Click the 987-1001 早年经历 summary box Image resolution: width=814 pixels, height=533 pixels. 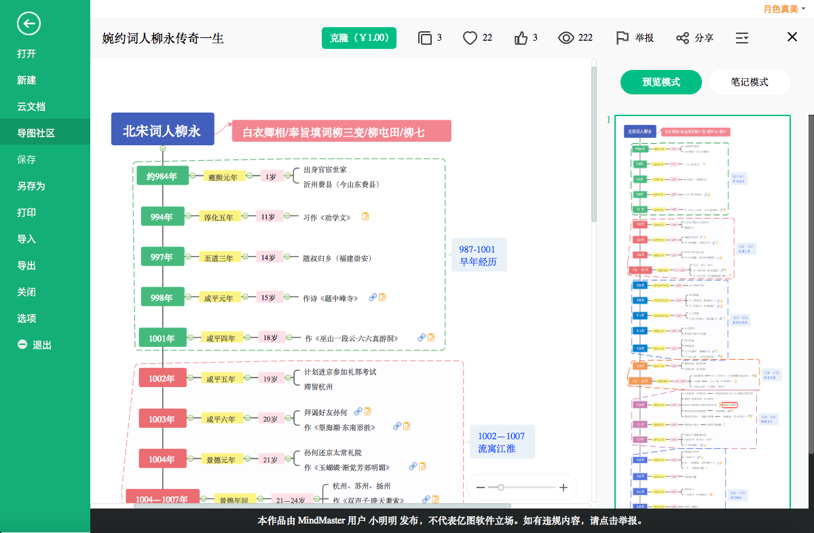click(x=479, y=255)
